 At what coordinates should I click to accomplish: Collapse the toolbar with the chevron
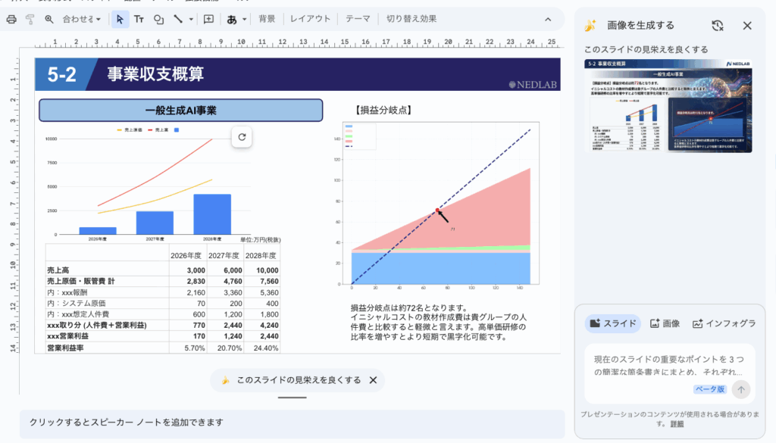[548, 19]
